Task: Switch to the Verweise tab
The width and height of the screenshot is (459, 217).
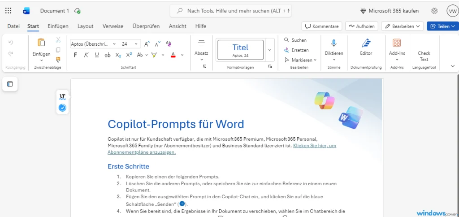Action: (x=113, y=26)
